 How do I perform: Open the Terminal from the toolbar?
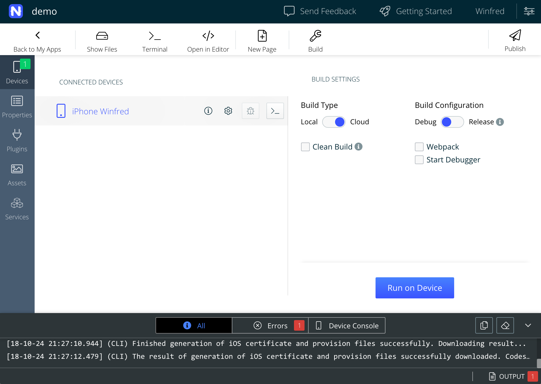pos(155,41)
